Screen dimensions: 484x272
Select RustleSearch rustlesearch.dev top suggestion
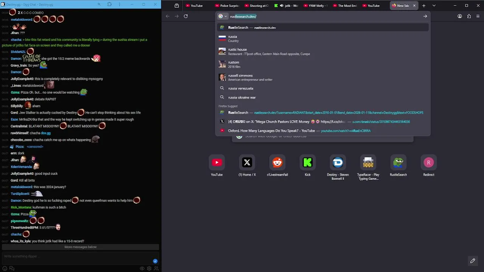pos(323,28)
